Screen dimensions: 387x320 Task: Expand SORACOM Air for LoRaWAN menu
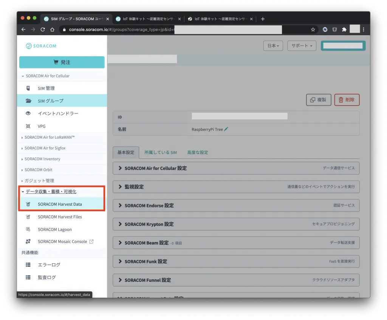coord(50,138)
